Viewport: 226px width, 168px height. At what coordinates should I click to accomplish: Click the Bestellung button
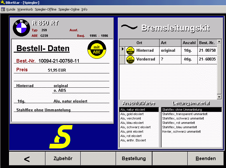point(134,158)
